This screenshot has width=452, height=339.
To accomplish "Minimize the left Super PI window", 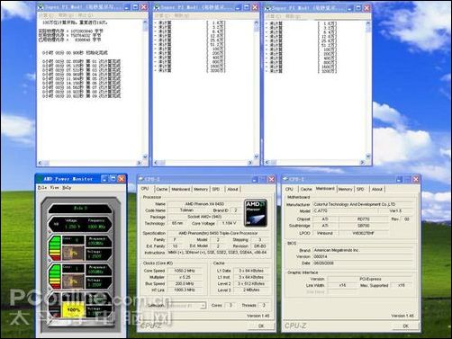I will [127, 7].
